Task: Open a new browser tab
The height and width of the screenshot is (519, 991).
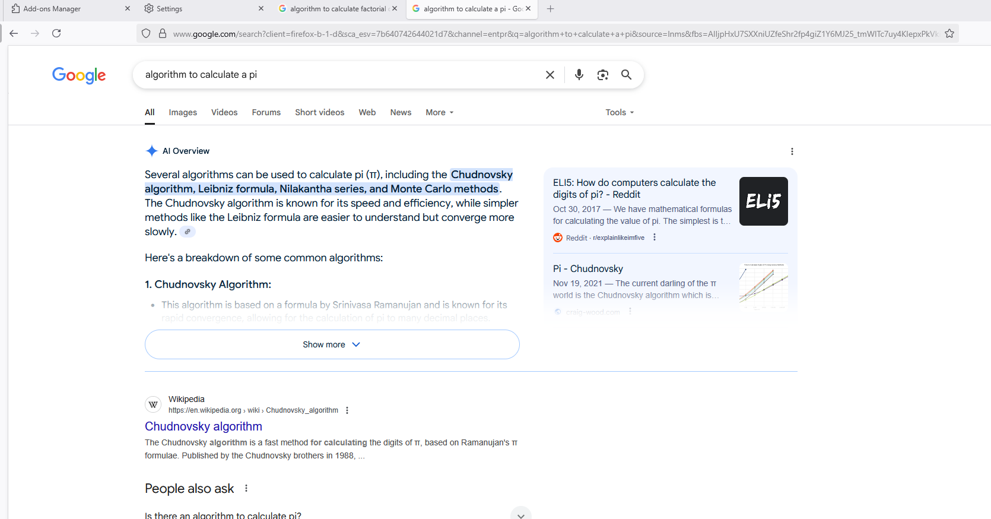Action: 550,9
